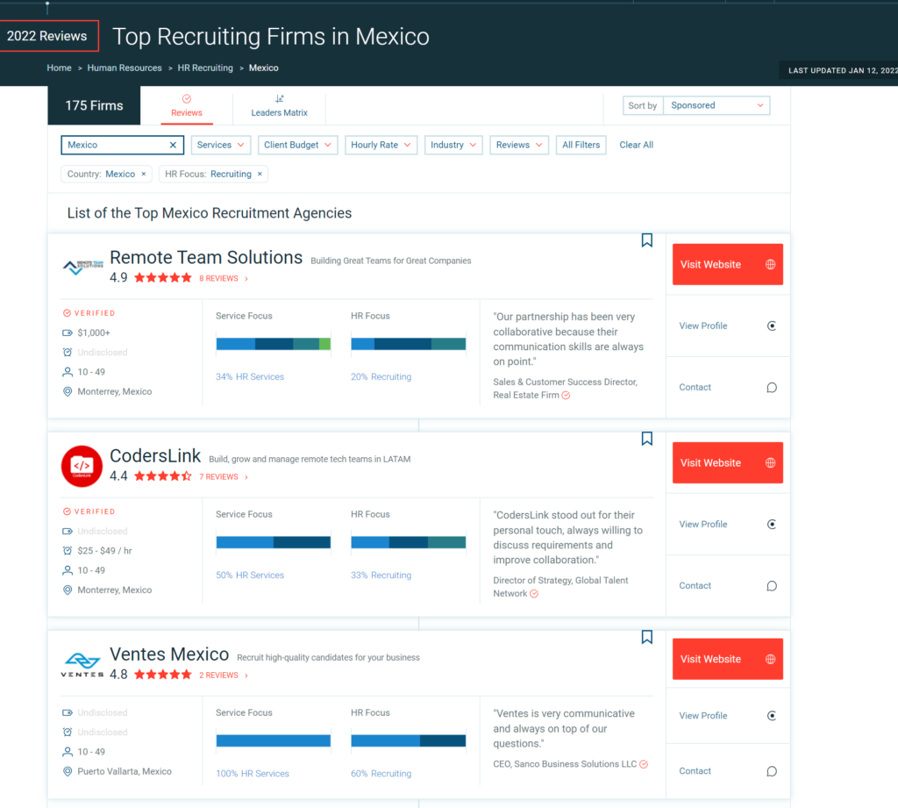The image size is (898, 808).
Task: Click the Contact chat icon for Ventes Mexico
Action: coord(772,771)
